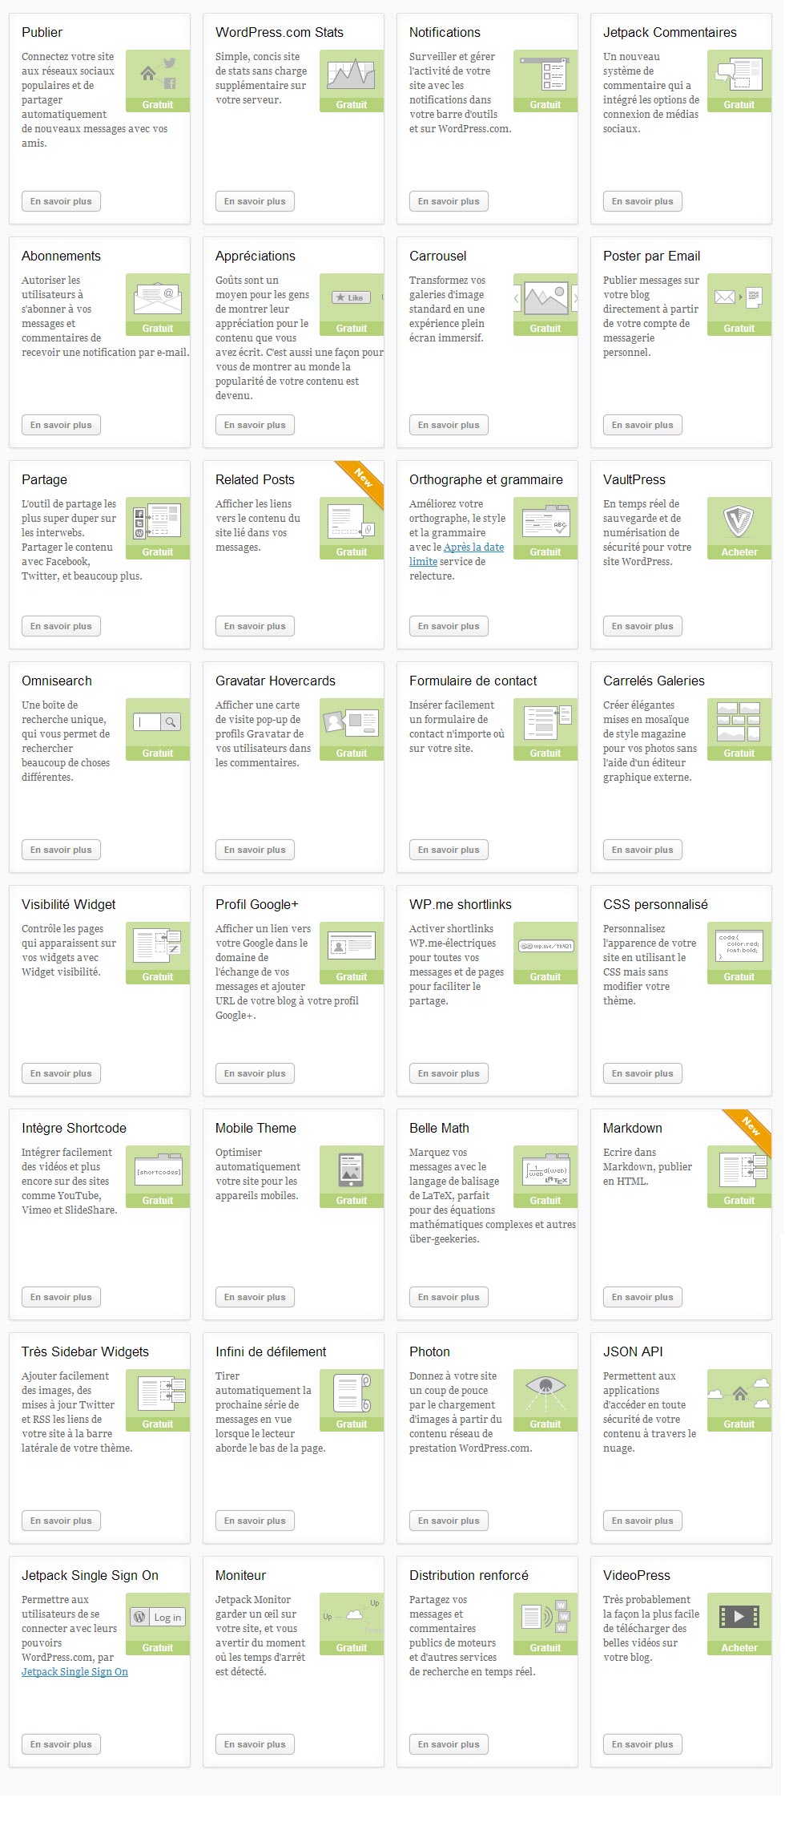Click the Acheter label on VaultPress

739,552
